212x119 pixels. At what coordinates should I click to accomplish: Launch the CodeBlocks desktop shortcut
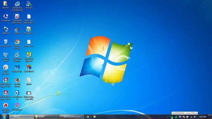[29, 68]
